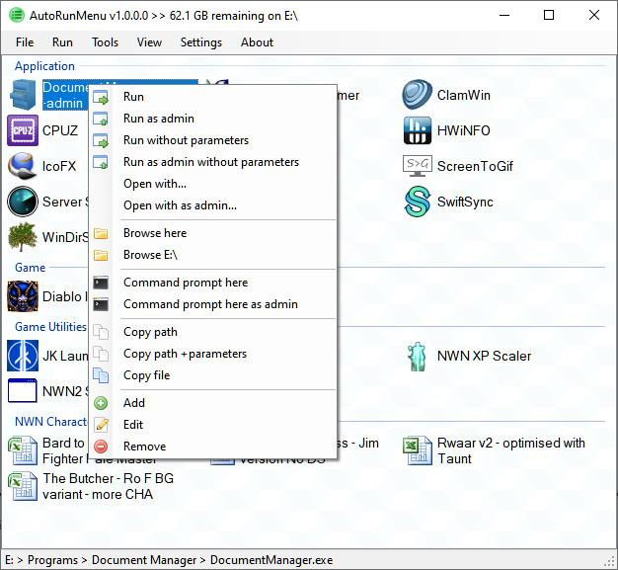Click the NWN XP Scaler icon
Image resolution: width=618 pixels, height=570 pixels.
[418, 356]
